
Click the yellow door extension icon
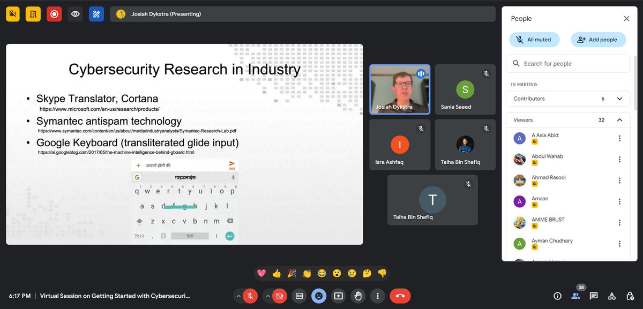(x=33, y=14)
